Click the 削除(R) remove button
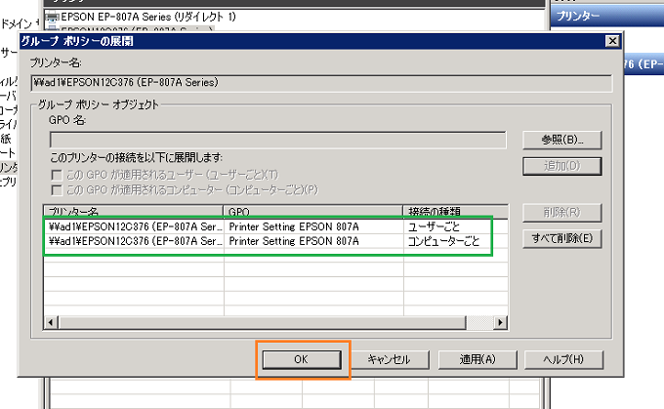Viewport: 664px width, 409px height. click(561, 212)
